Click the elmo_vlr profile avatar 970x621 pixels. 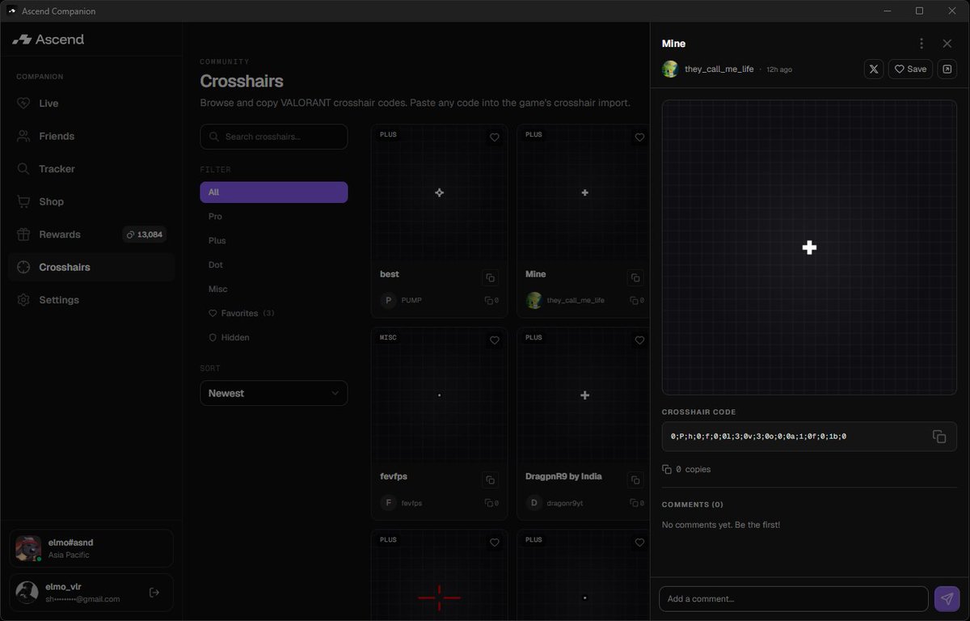coord(27,593)
